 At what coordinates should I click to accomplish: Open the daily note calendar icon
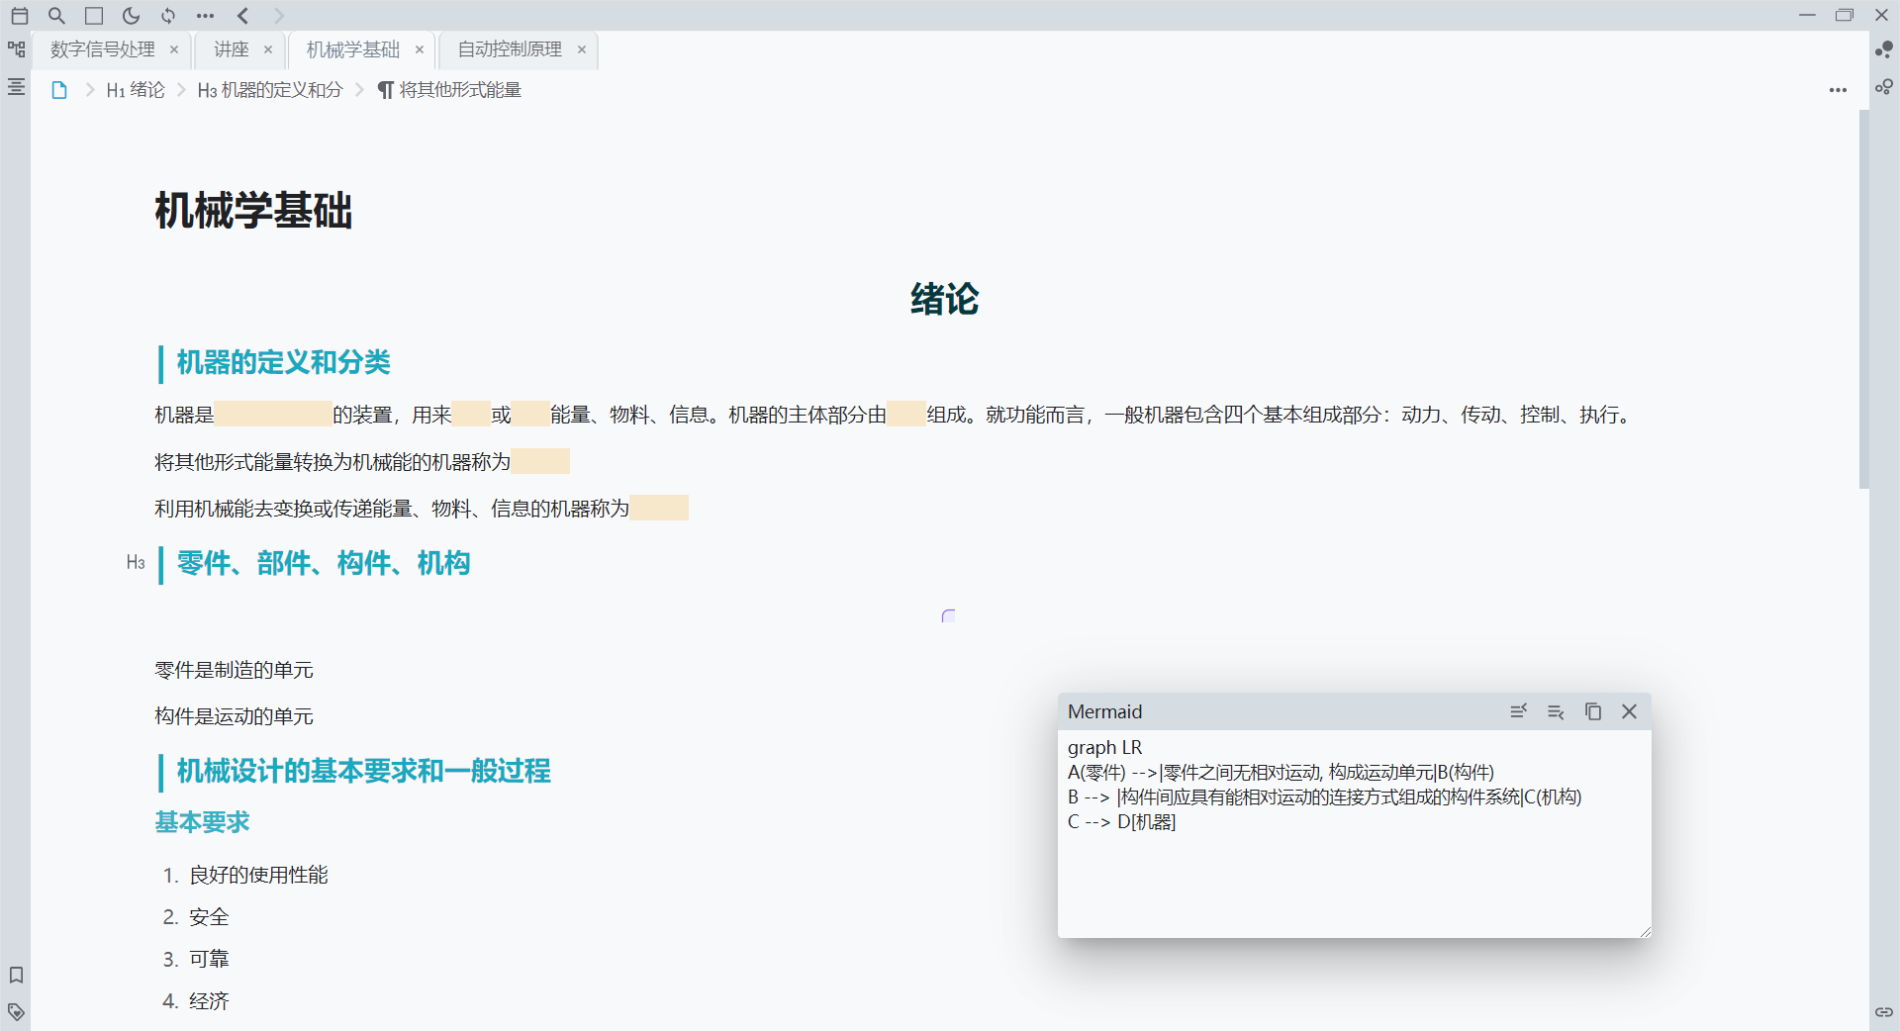[x=19, y=15]
